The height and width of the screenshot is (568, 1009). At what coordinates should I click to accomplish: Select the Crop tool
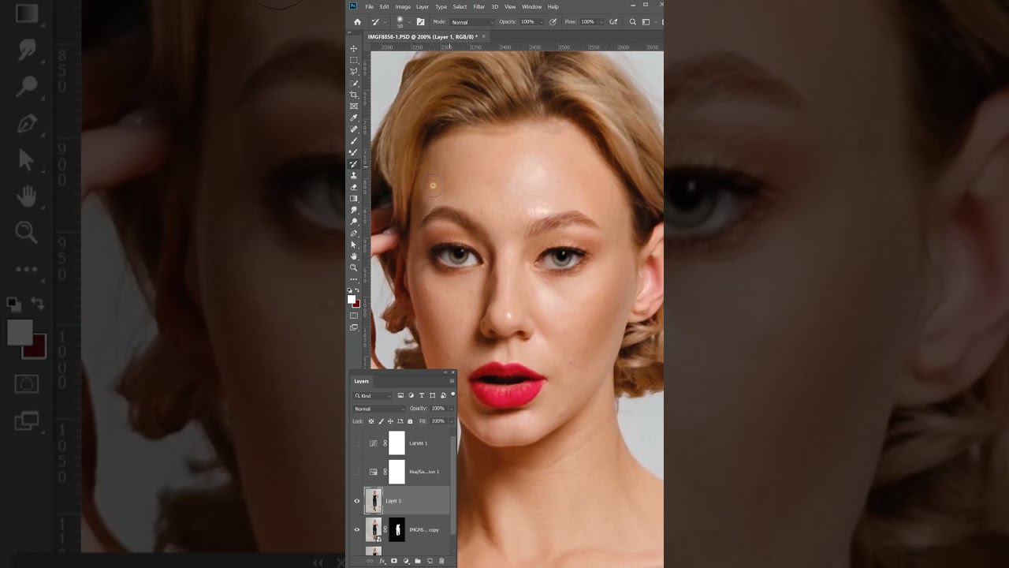point(354,95)
